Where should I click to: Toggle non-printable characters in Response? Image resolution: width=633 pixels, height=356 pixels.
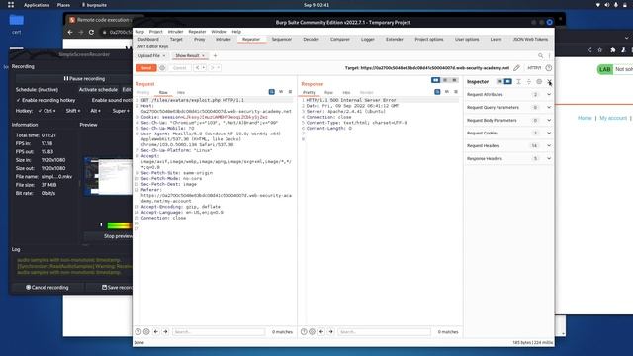click(446, 92)
